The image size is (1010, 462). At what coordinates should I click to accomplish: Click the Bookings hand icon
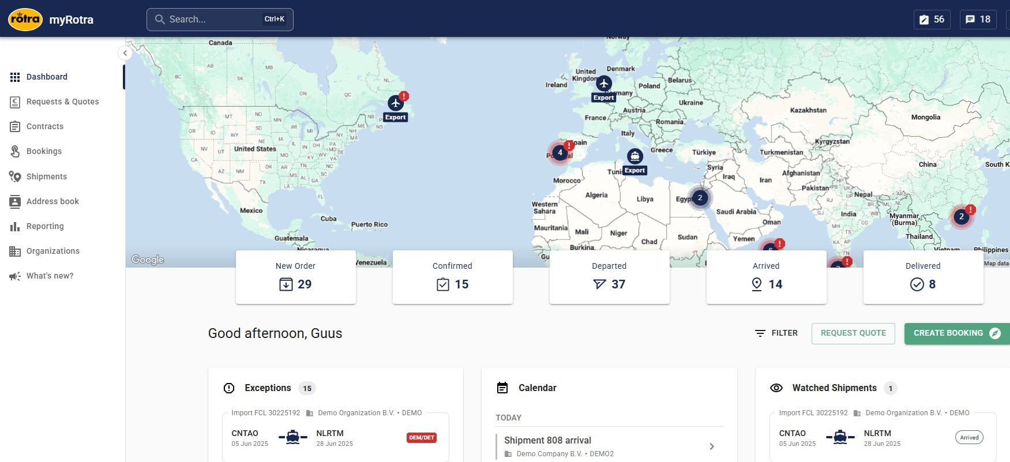coord(15,151)
